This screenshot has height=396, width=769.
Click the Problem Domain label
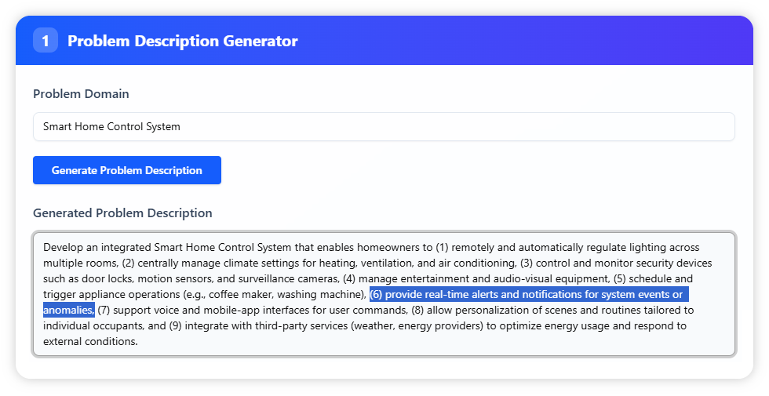(x=81, y=94)
